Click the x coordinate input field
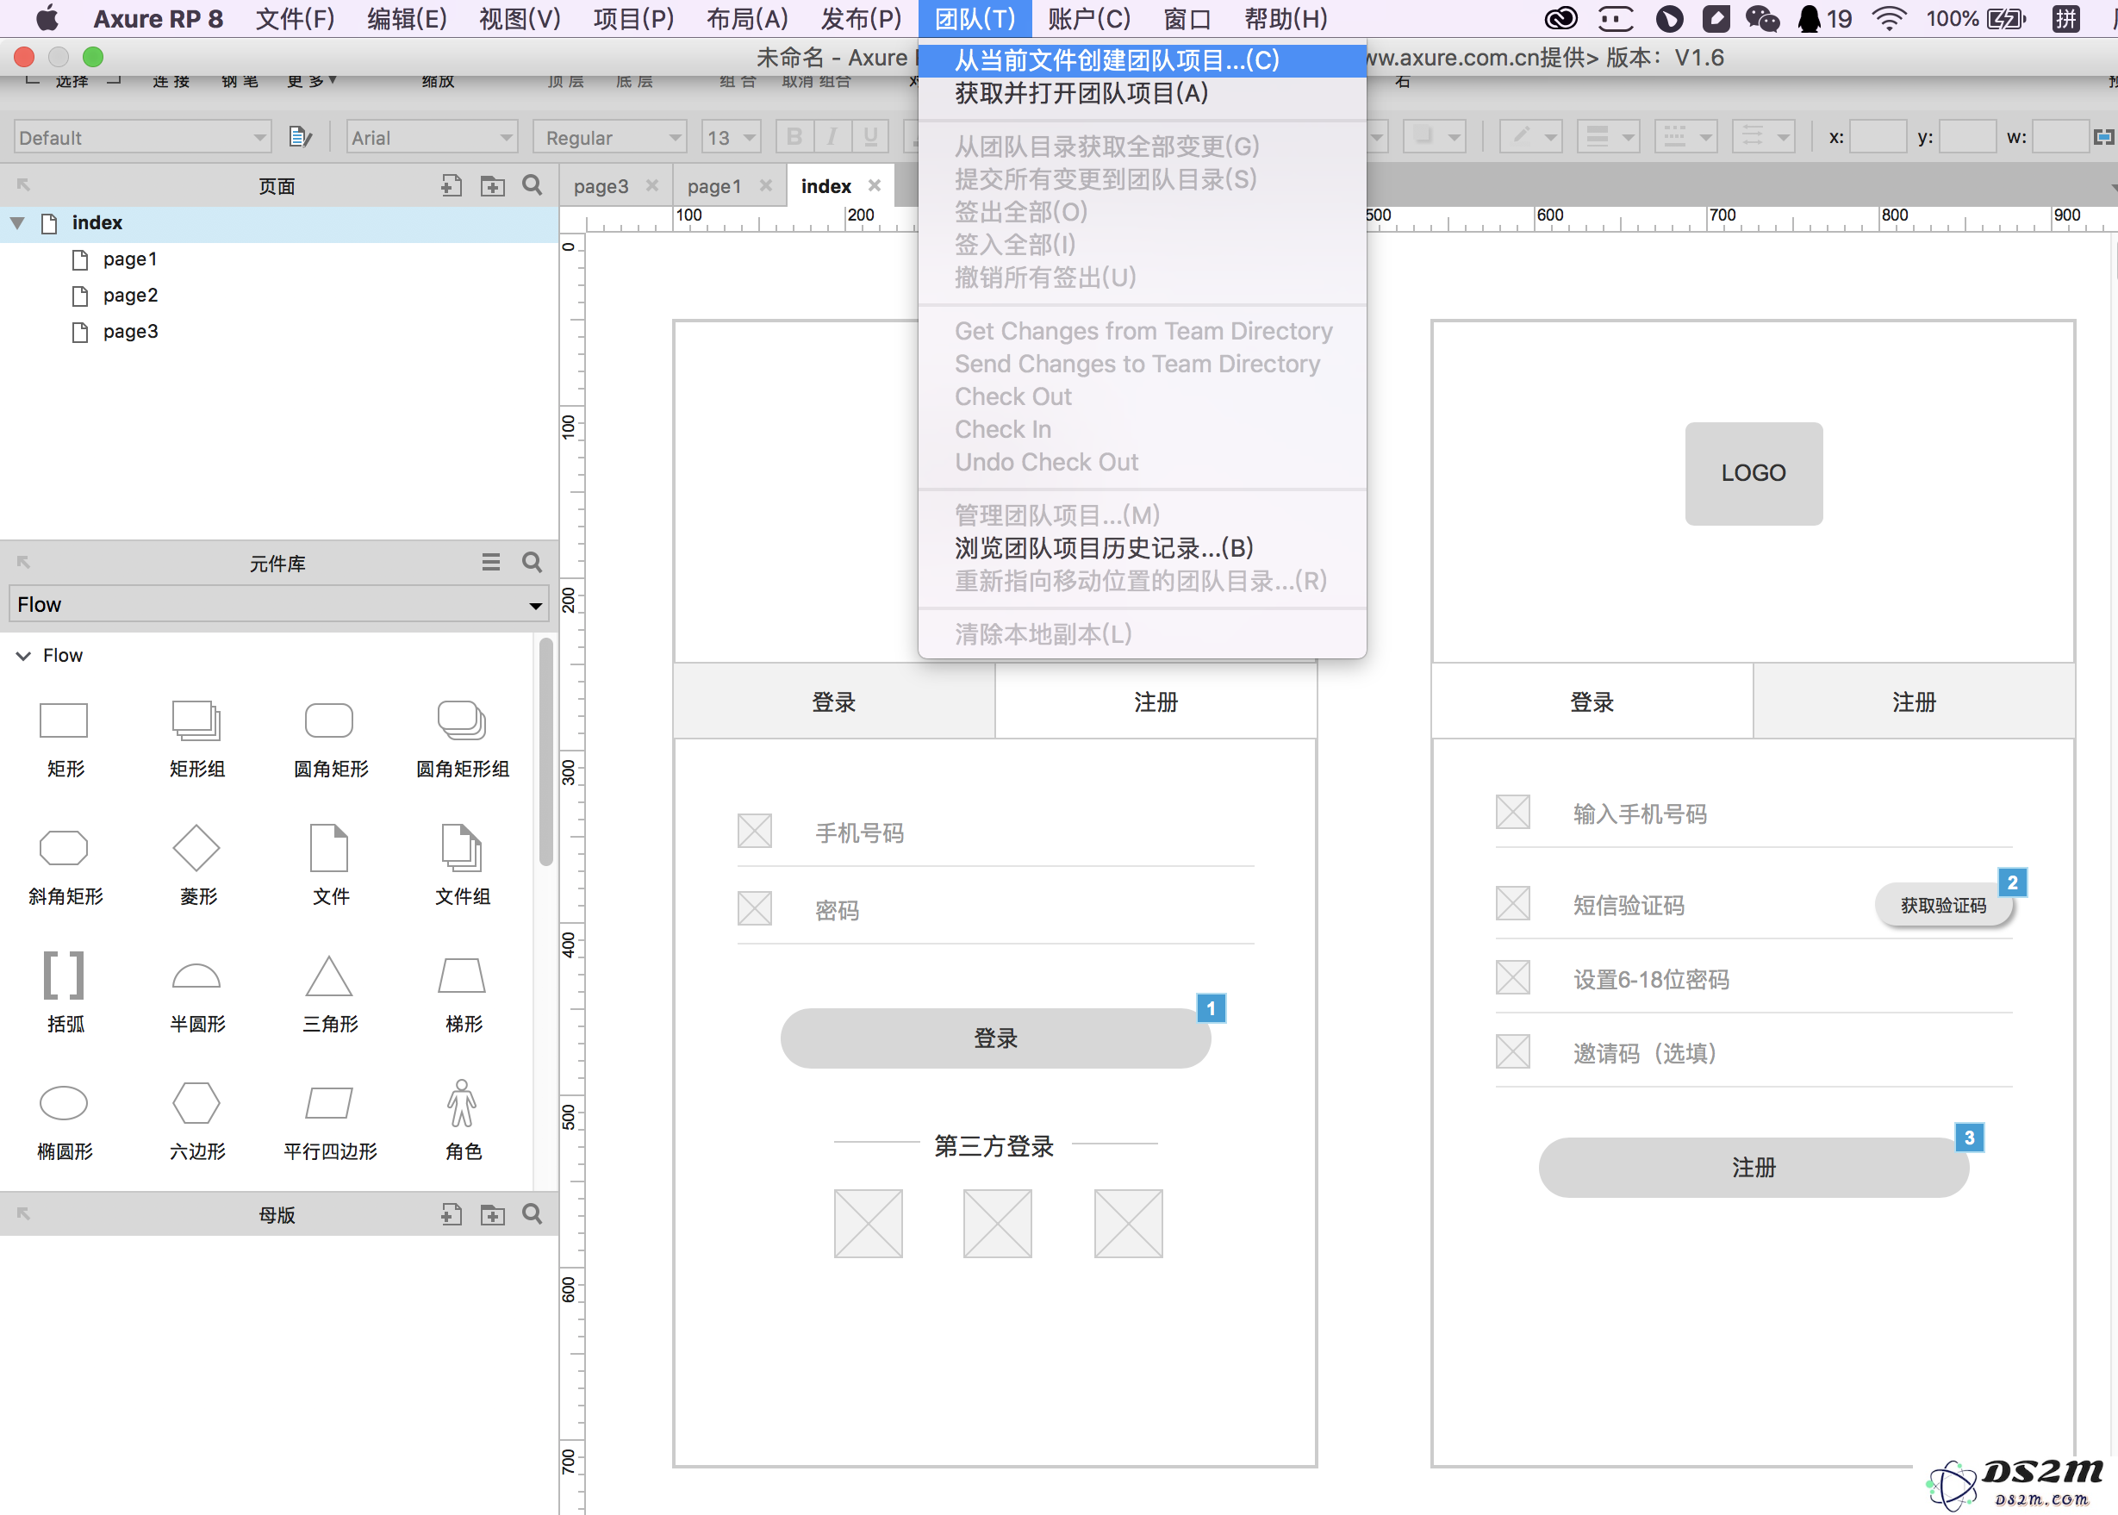2118x1515 pixels. point(1878,137)
